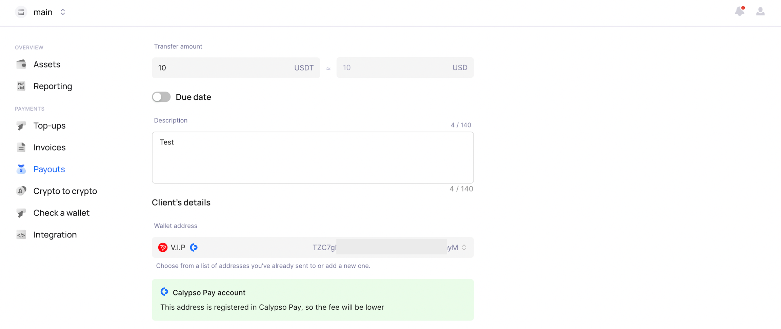Screen dimensions: 781x329
Task: Click the Assets wallet icon
Action: pos(21,64)
